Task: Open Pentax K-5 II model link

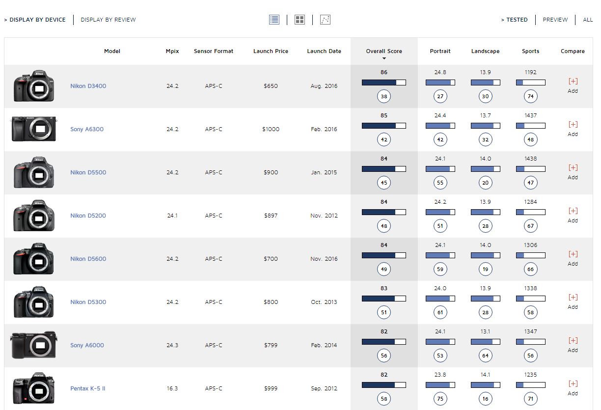Action: 87,388
